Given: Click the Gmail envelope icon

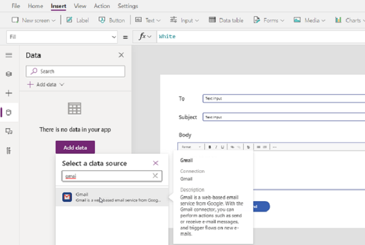Looking at the screenshot, I should (x=67, y=197).
